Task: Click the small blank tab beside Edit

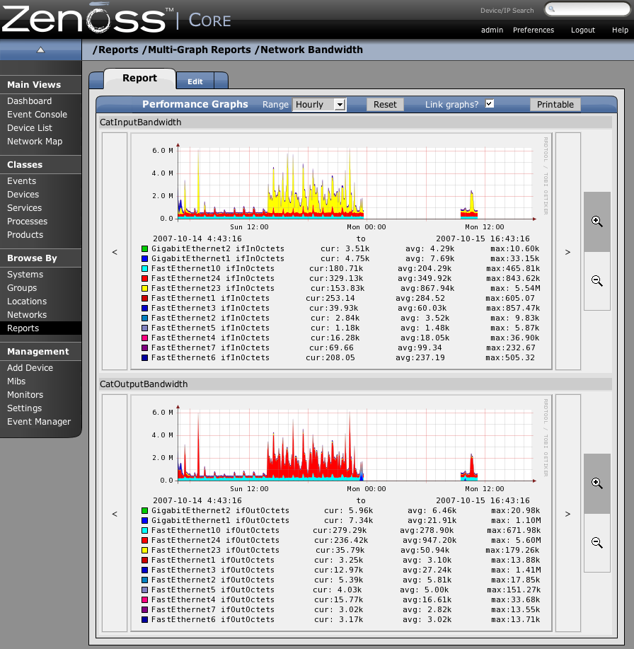Action: pos(221,80)
